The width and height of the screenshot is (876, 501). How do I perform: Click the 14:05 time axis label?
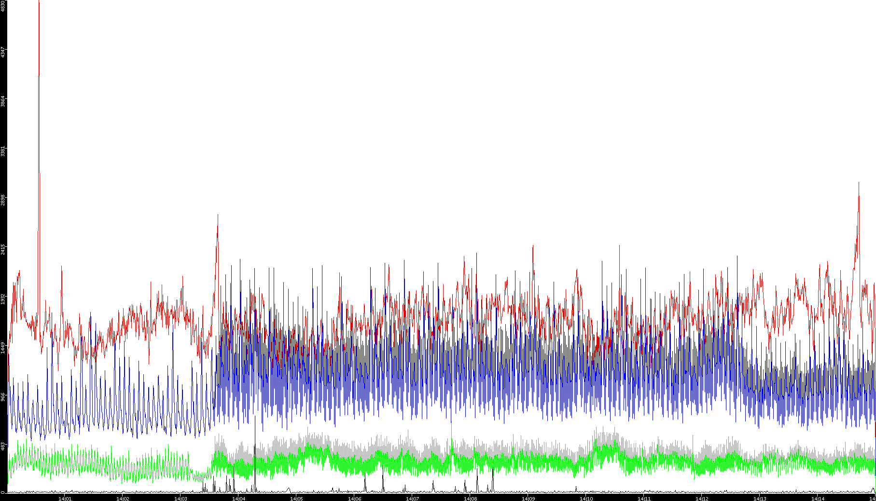coord(296,499)
